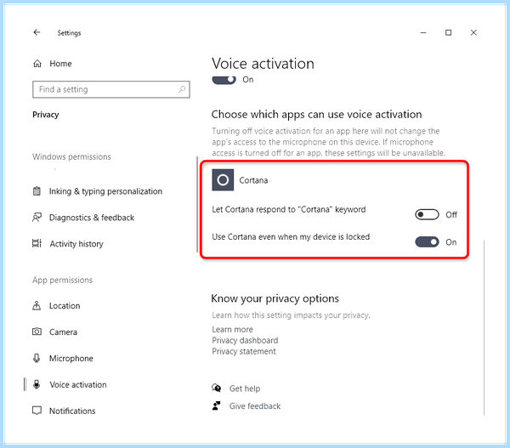Select the Diagnostics & feedback icon
The height and width of the screenshot is (448, 510).
tap(37, 218)
